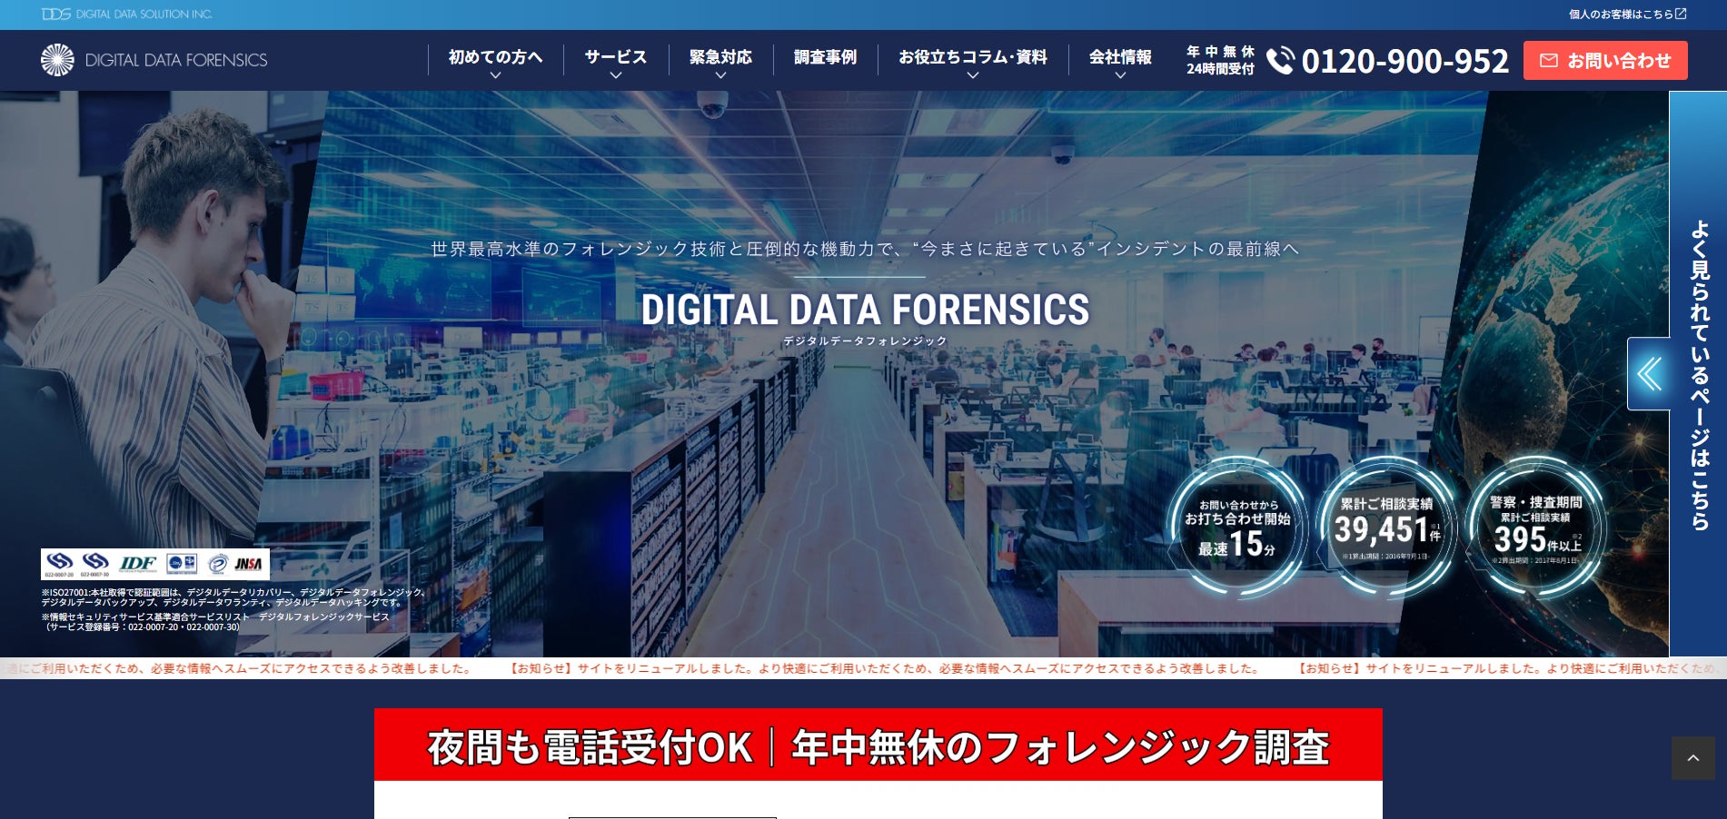This screenshot has width=1727, height=819.
Task: Click the 世界最高水準のフォレンジック技術 tagline
Action: (865, 249)
